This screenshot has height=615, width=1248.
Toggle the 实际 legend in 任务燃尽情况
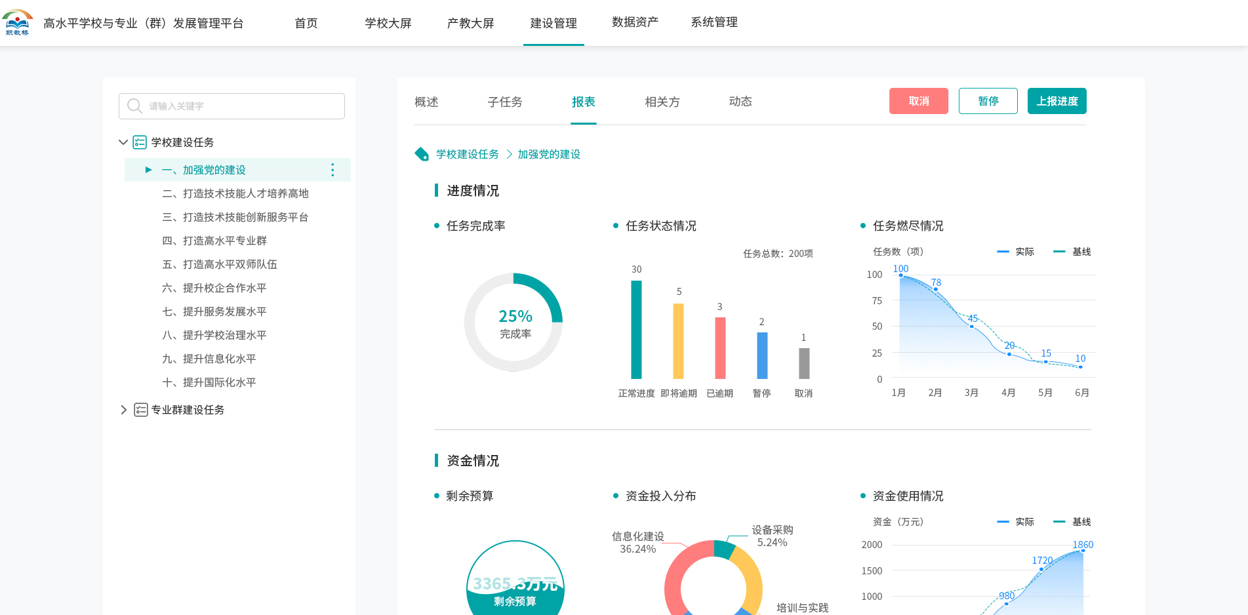(1015, 252)
